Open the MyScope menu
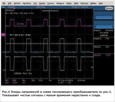Screen dimensions: 115x102 tap(84, 3)
